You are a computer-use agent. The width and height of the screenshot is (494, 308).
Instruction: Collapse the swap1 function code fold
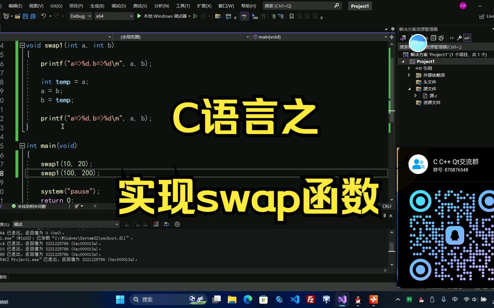22,45
